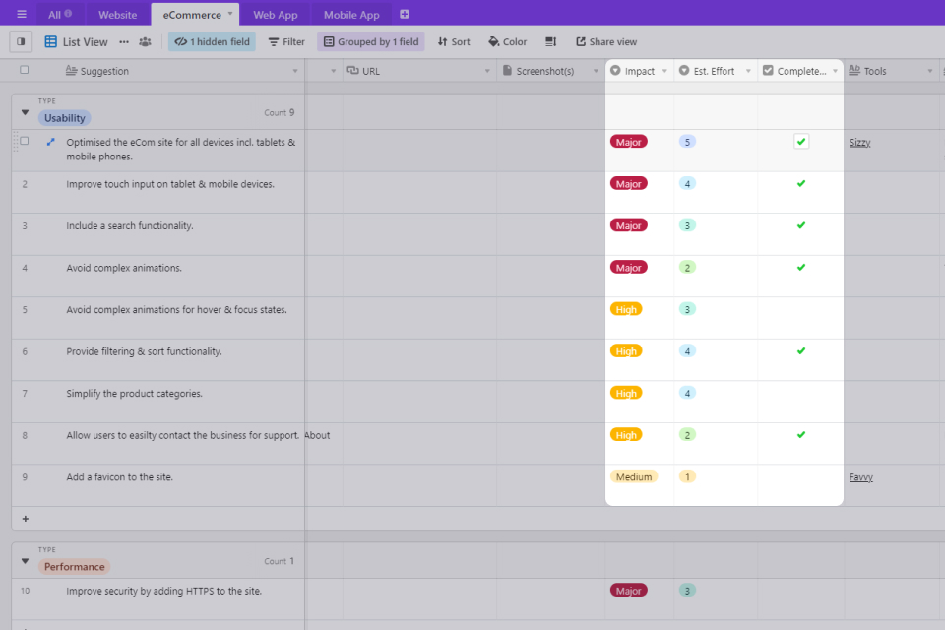Click the Performance type label
The height and width of the screenshot is (630, 945).
(74, 567)
